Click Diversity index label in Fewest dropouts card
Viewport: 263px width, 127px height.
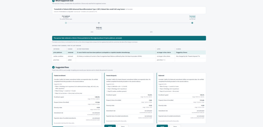110,105
